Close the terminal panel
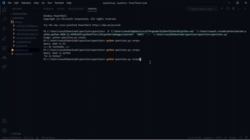The width and height of the screenshot is (250, 140). 245,9
